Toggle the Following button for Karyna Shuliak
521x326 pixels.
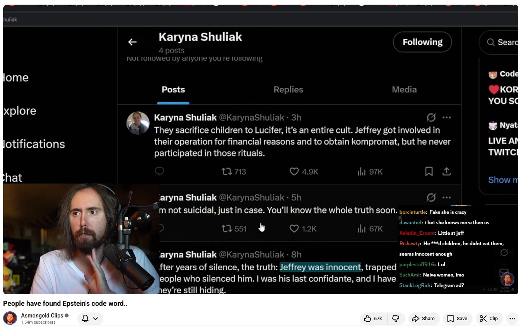click(422, 42)
